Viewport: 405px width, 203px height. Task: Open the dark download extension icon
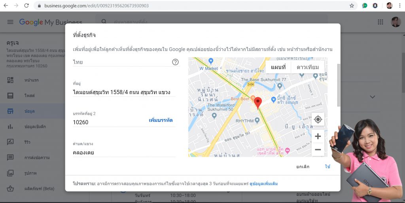pos(375,6)
